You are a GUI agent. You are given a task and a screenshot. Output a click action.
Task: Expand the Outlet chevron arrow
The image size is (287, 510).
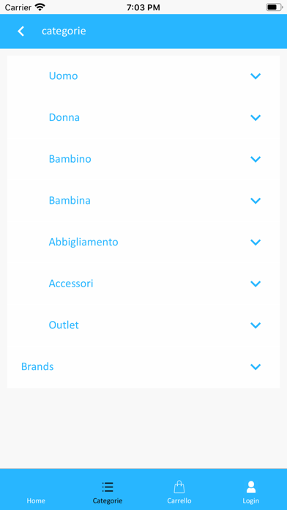coord(256,325)
